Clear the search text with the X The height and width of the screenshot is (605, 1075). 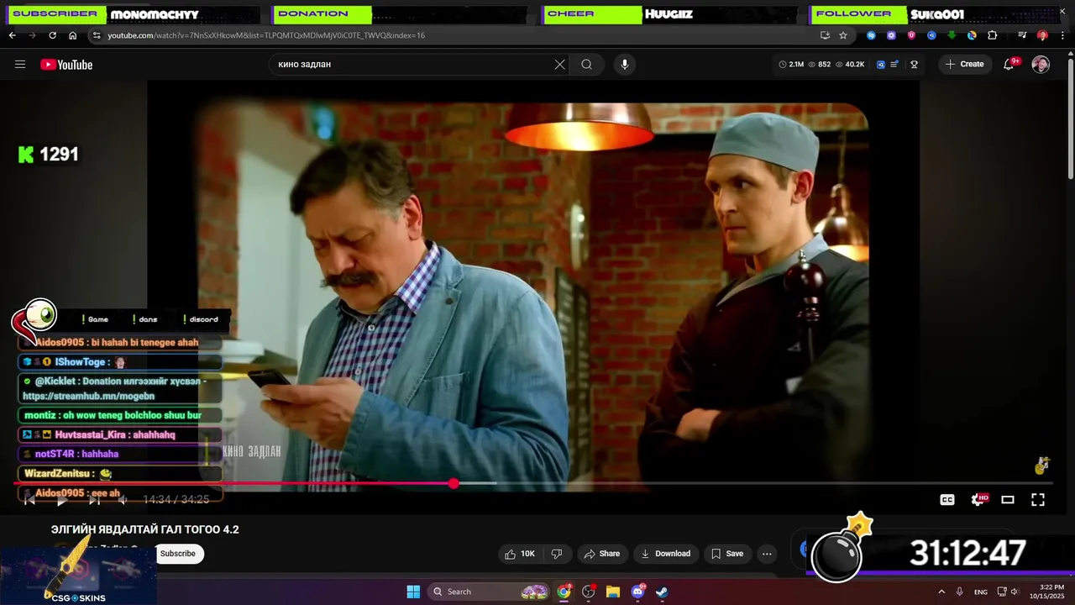pos(560,65)
